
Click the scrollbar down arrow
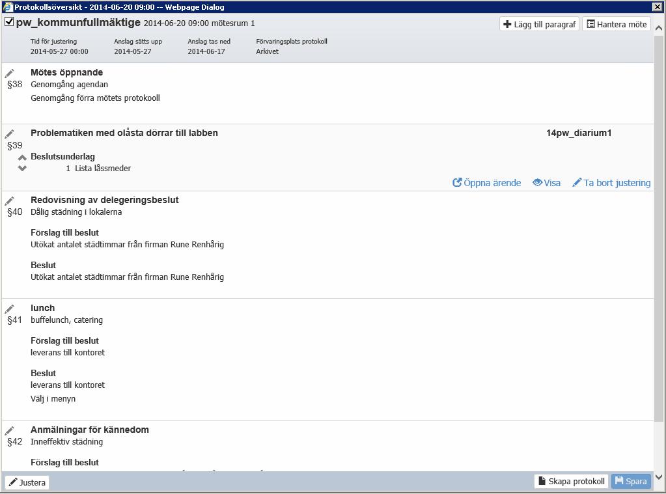coord(659,477)
